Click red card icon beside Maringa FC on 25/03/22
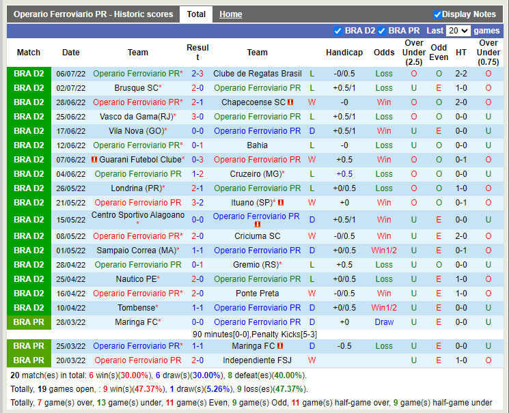Viewport: 509px width, 413px height. pyautogui.click(x=280, y=346)
